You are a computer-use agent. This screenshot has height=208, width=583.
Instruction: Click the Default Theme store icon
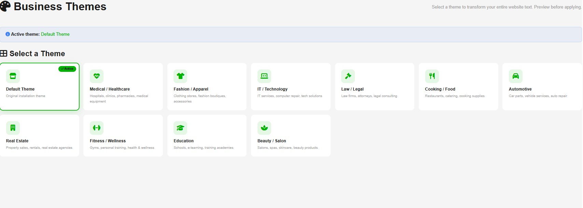coord(13,76)
